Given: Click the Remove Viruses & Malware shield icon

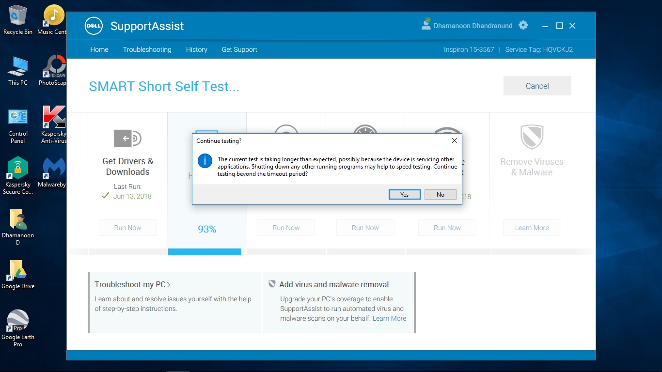Looking at the screenshot, I should click(532, 137).
